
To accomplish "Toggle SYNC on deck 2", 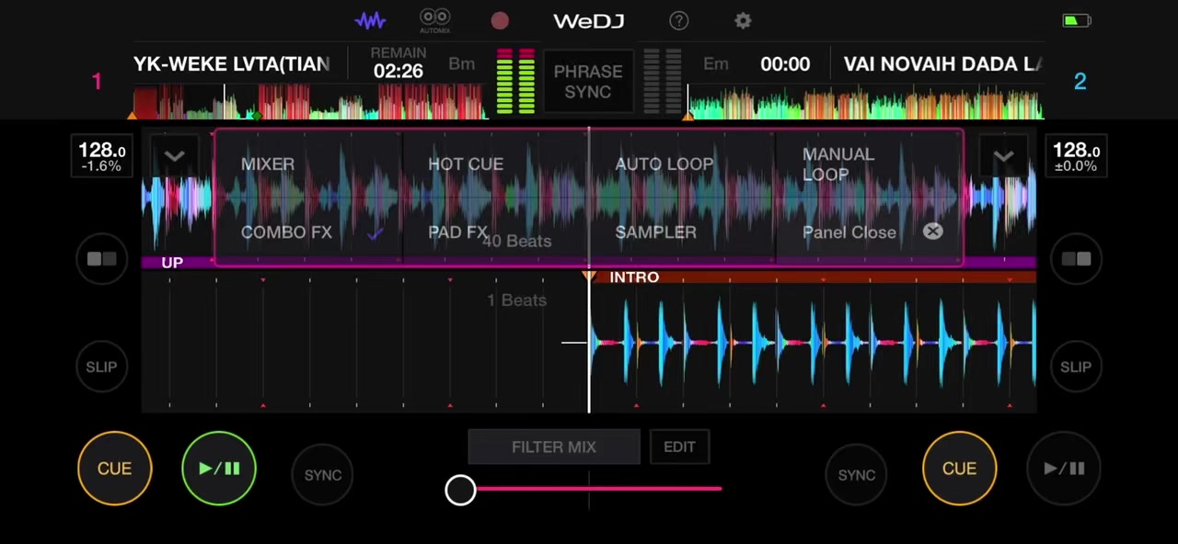I will [856, 475].
